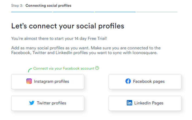
Task: Select the Instagram profiles button label
Action: coord(51,81)
